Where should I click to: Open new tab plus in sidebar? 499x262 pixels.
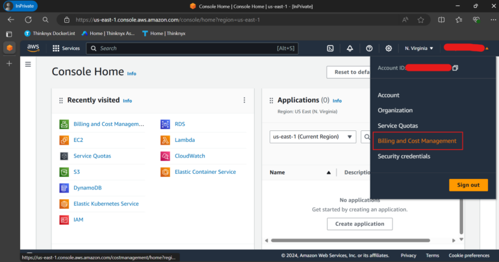pyautogui.click(x=9, y=64)
